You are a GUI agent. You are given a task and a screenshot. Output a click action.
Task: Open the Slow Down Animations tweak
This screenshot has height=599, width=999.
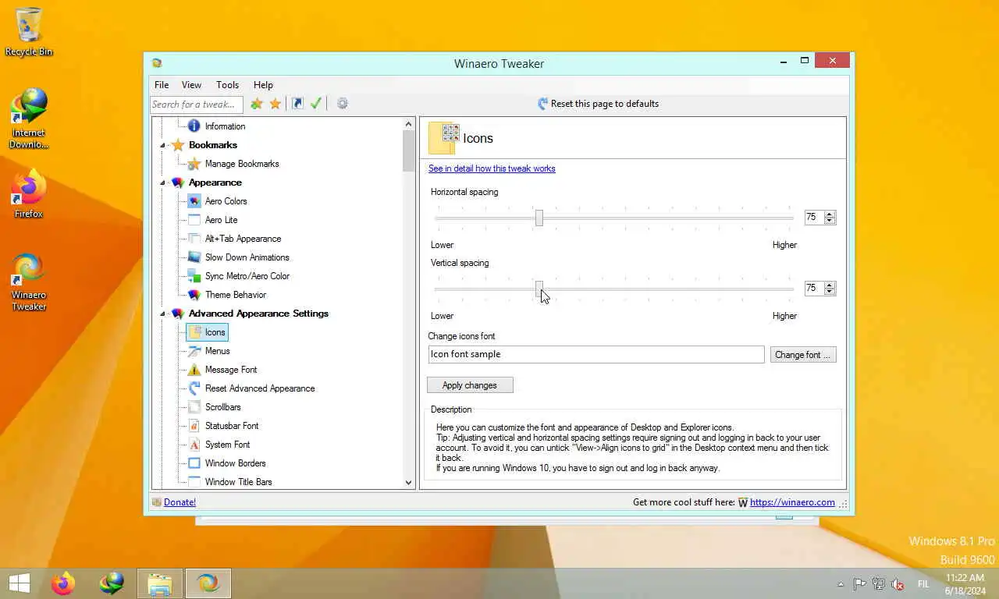click(247, 257)
